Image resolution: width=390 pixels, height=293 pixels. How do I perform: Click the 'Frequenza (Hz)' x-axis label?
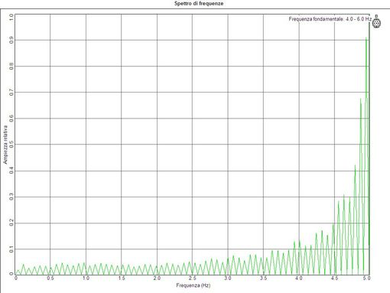(x=193, y=285)
